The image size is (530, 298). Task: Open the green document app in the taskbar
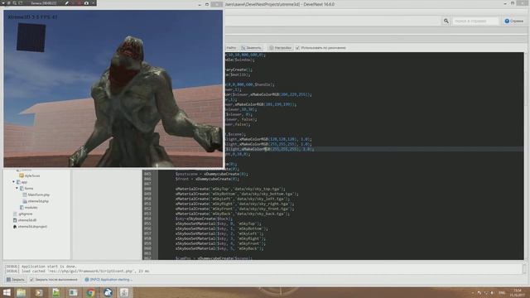(55, 292)
